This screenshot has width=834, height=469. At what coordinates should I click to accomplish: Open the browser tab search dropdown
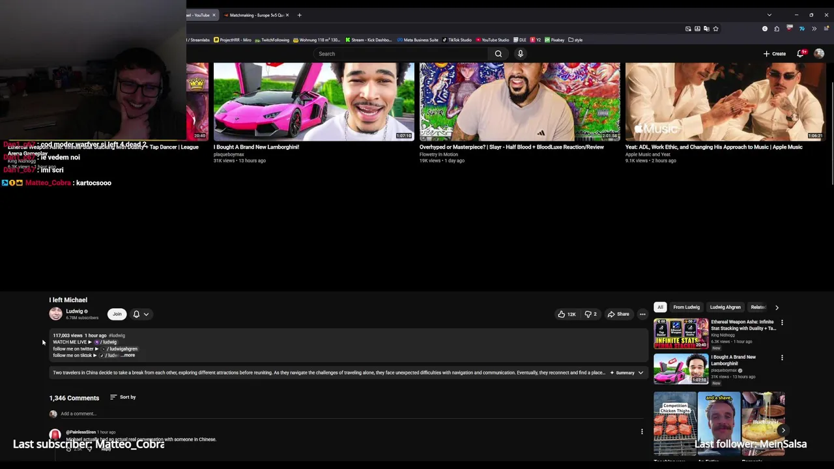tap(769, 15)
